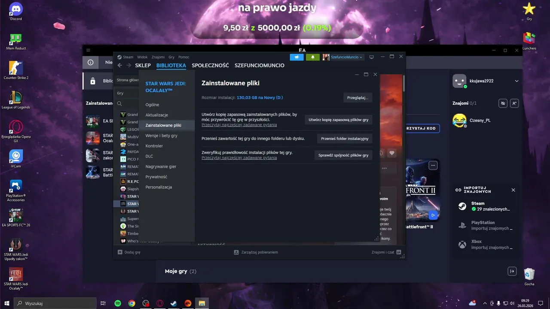The width and height of the screenshot is (550, 309).
Task: Click the EA app info circle icon
Action: click(x=91, y=62)
